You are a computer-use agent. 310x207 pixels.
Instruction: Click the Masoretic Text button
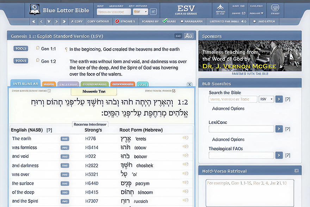[94, 91]
